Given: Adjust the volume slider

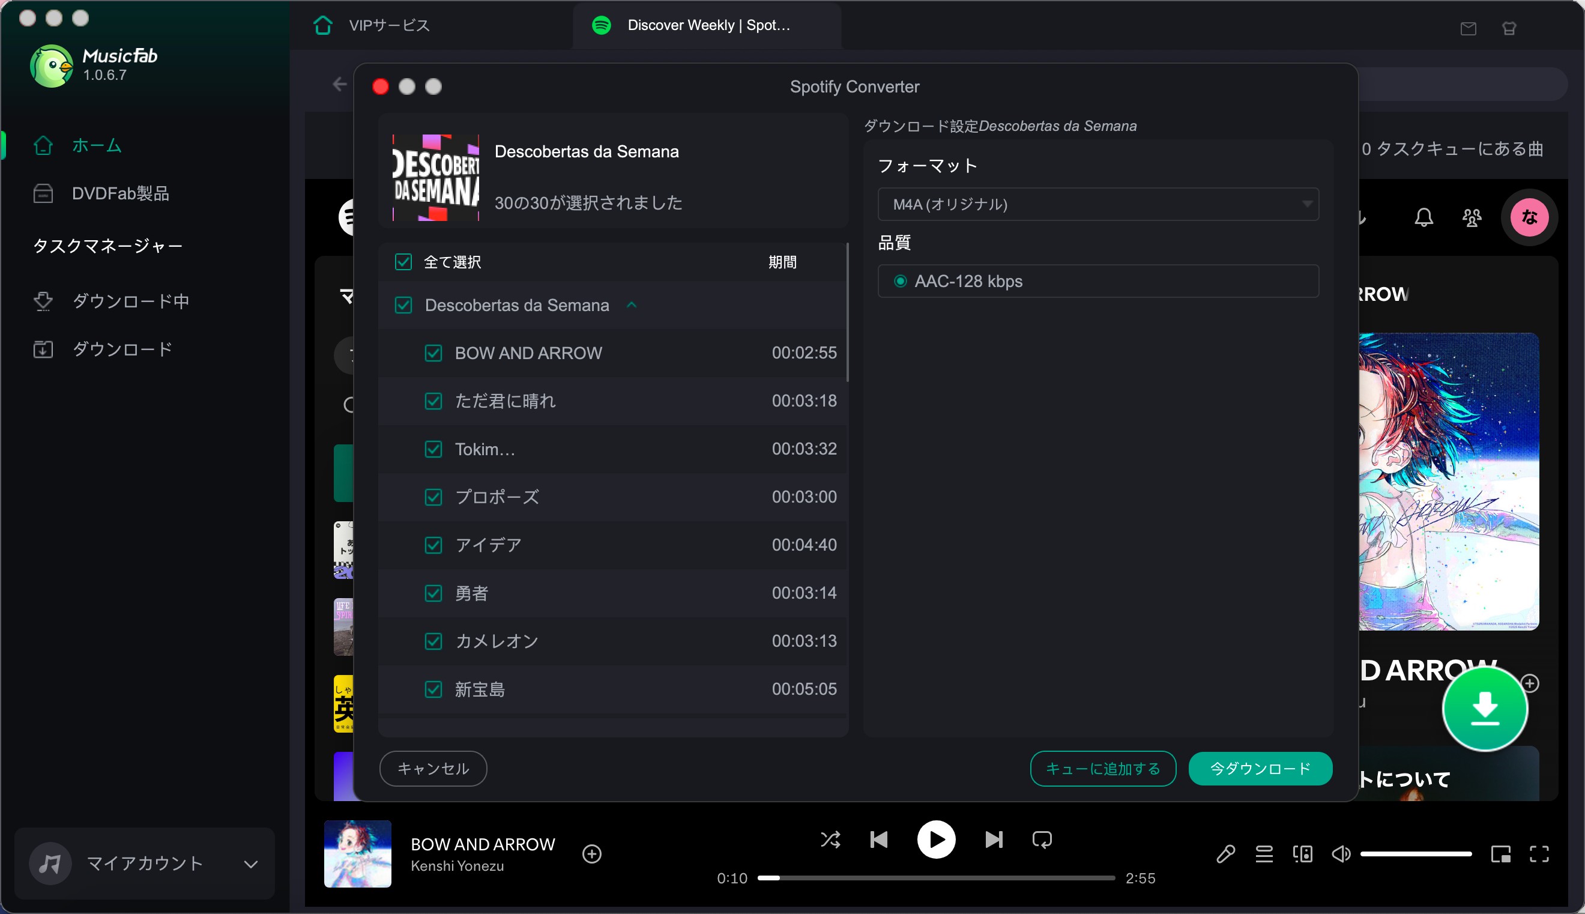Looking at the screenshot, I should 1416,854.
